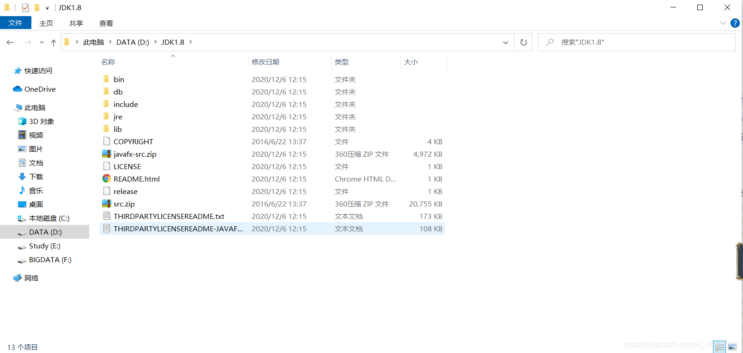Select 桌面 in navigation pane
Viewport: 743px width, 353px height.
36,204
